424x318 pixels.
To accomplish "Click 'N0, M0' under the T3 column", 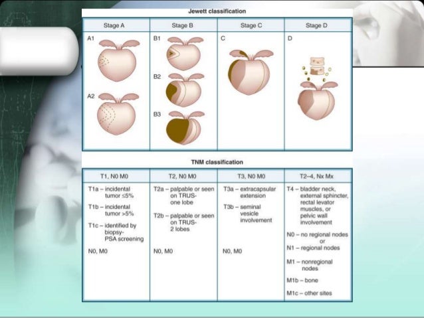I will [x=233, y=251].
